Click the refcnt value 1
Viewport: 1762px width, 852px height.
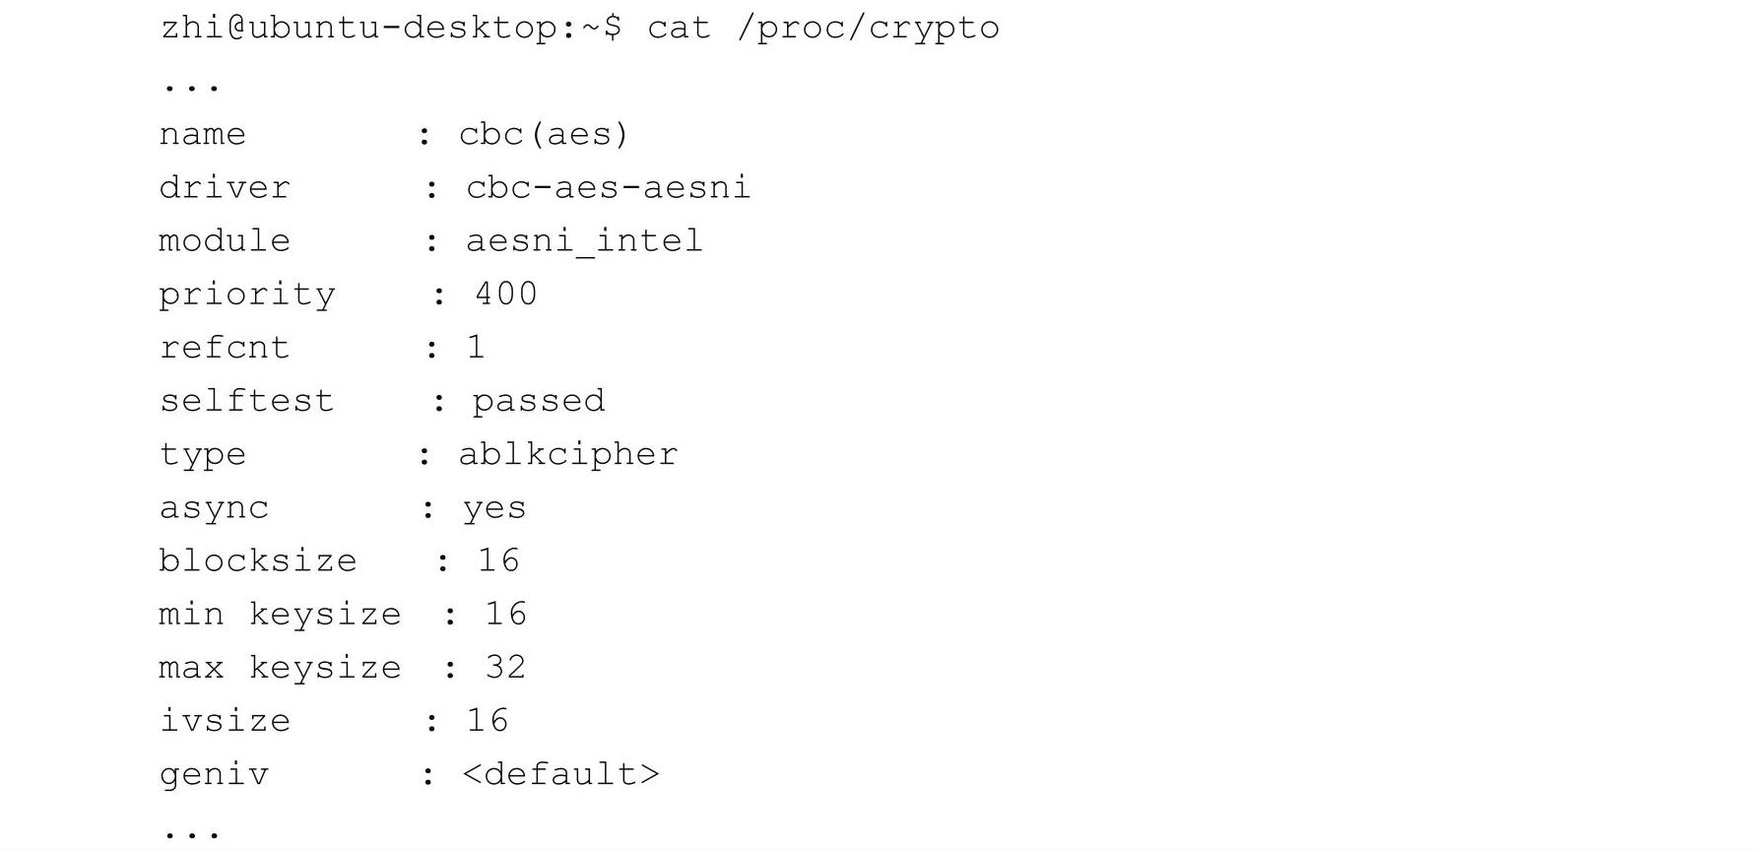pos(476,348)
